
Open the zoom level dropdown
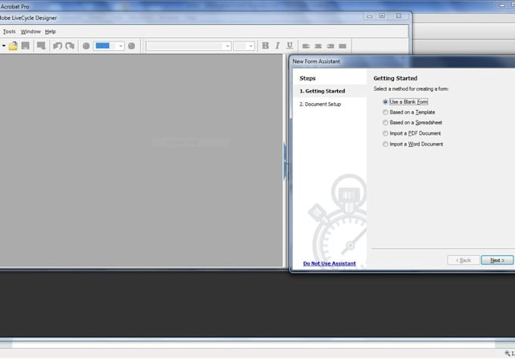[x=120, y=46]
